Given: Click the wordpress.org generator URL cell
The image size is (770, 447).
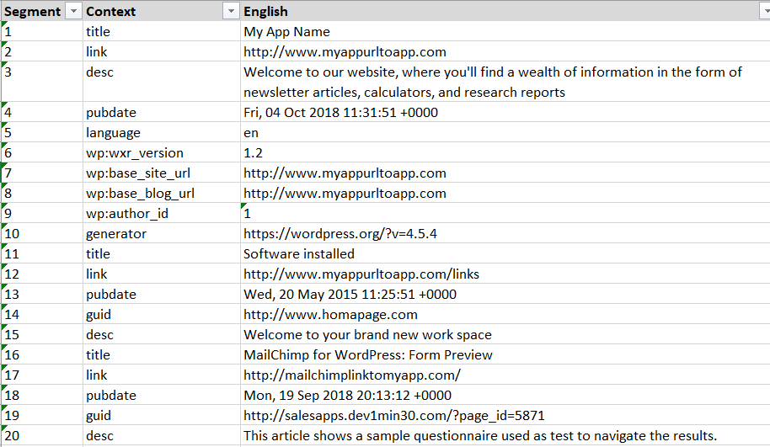Looking at the screenshot, I should coord(340,234).
